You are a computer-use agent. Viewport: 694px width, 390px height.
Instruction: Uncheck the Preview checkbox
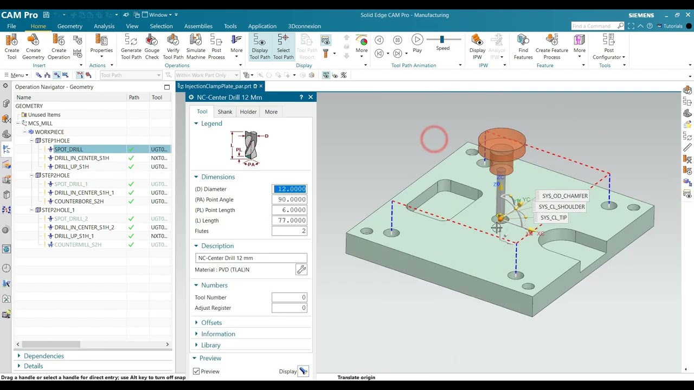(196, 372)
